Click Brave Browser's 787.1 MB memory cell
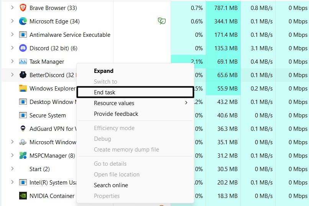Image resolution: width=309 pixels, height=206 pixels. (223, 8)
